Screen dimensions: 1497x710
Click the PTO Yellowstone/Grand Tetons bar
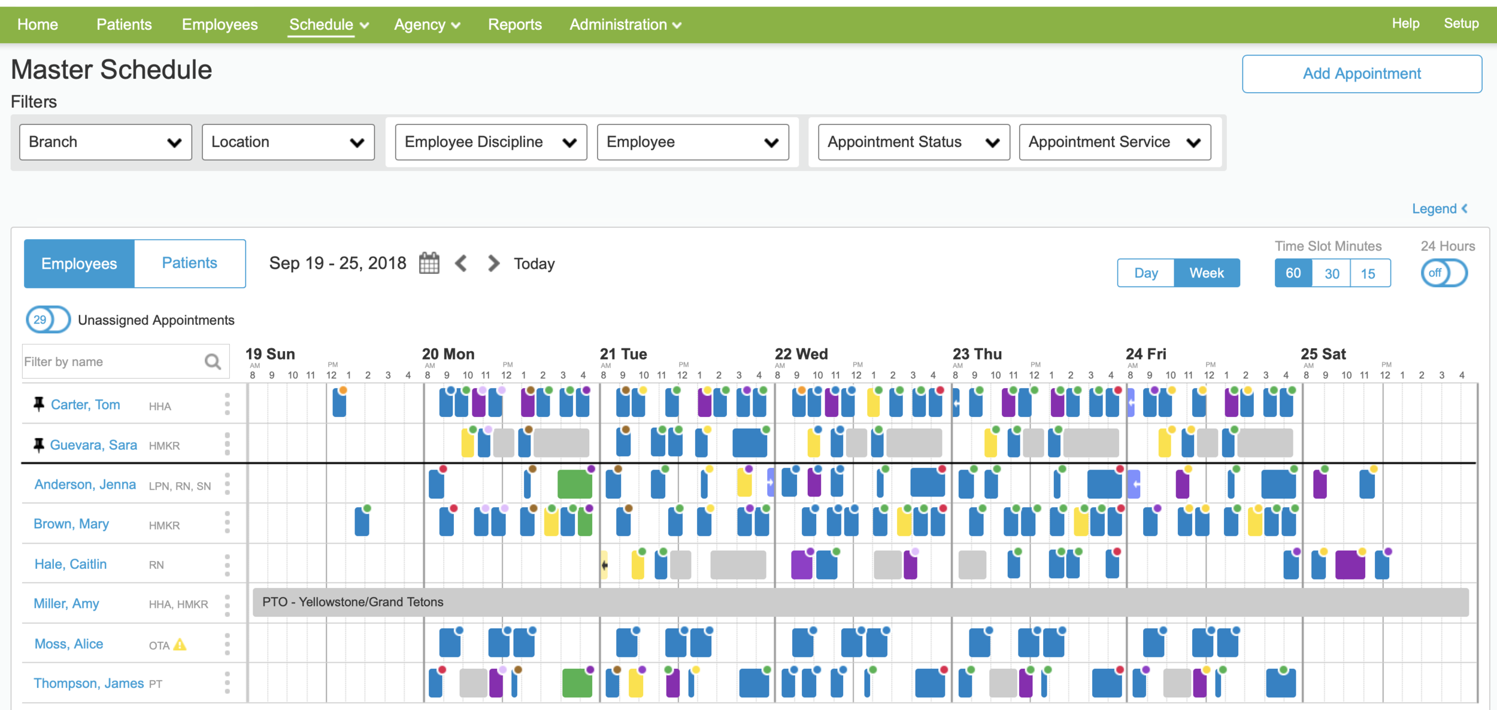click(x=860, y=602)
